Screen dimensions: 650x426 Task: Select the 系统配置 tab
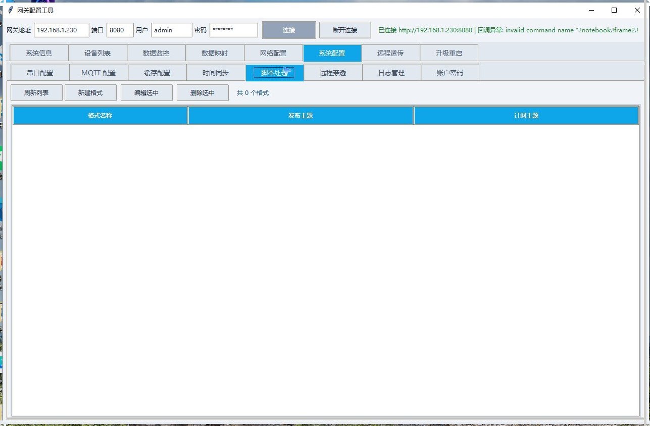click(x=332, y=53)
